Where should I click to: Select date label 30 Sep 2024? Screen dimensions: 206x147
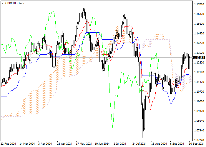[x=197, y=144]
